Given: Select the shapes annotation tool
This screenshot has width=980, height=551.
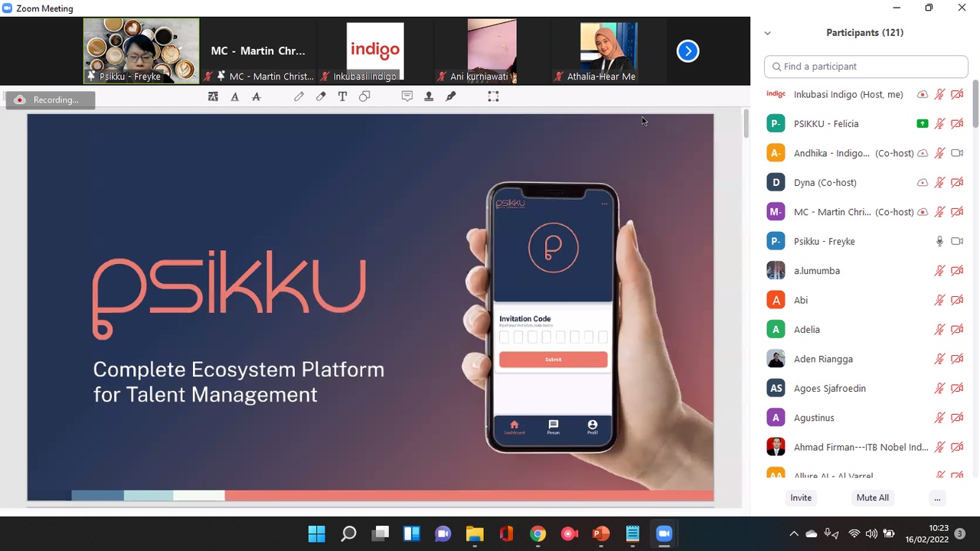Looking at the screenshot, I should [364, 96].
